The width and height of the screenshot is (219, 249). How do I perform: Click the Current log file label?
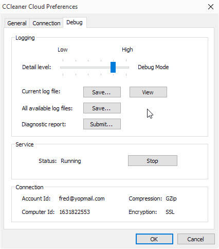(x=41, y=91)
